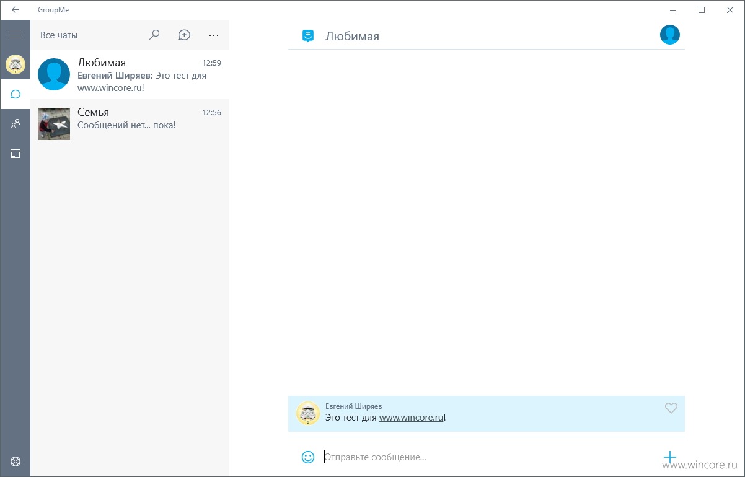
Task: Open the hamburger navigation menu
Action: [x=15, y=35]
